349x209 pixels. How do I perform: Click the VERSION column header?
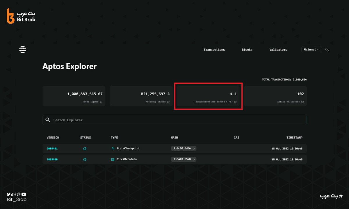coord(53,138)
